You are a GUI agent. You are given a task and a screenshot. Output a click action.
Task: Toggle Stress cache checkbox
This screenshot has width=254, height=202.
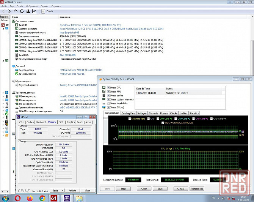[x=108, y=96]
